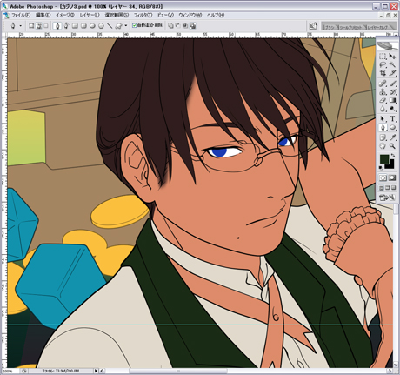Select the Zoom tool
400x375 pixels.
(x=392, y=146)
